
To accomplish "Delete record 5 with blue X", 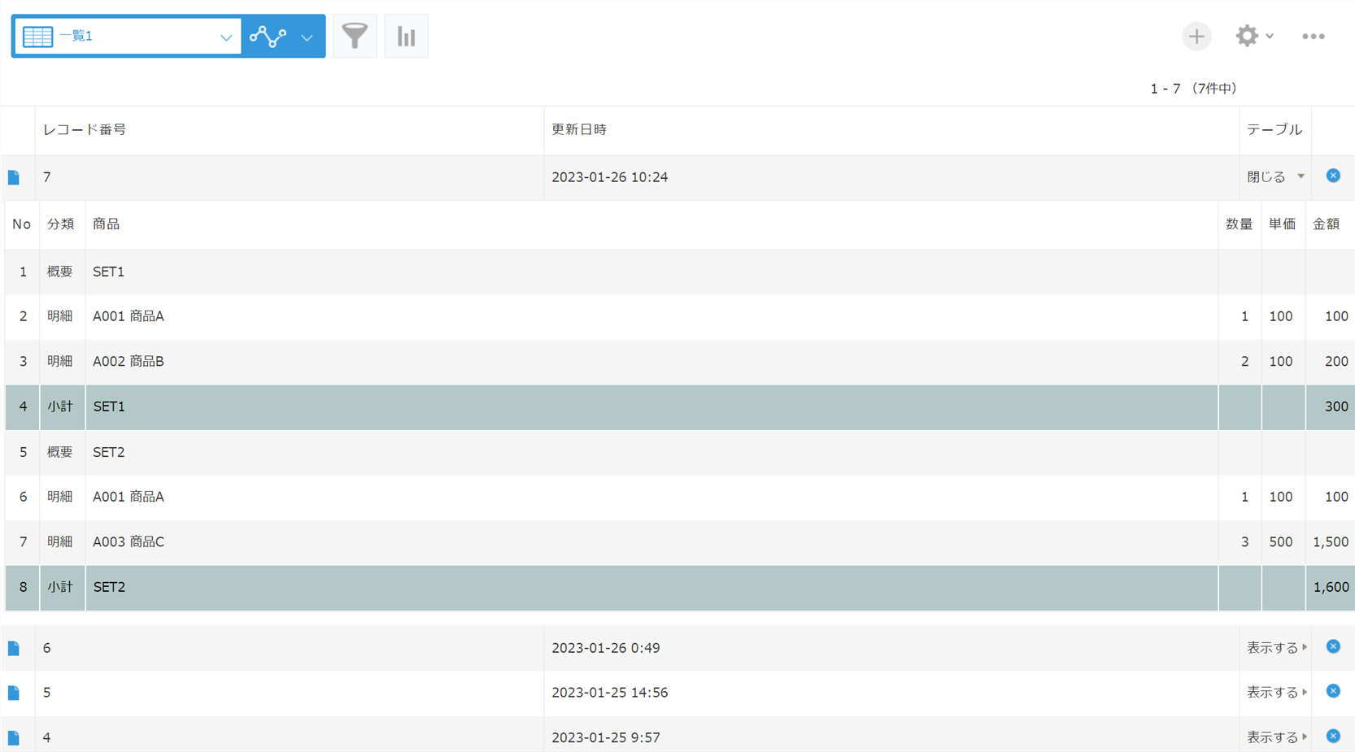I will [1333, 691].
